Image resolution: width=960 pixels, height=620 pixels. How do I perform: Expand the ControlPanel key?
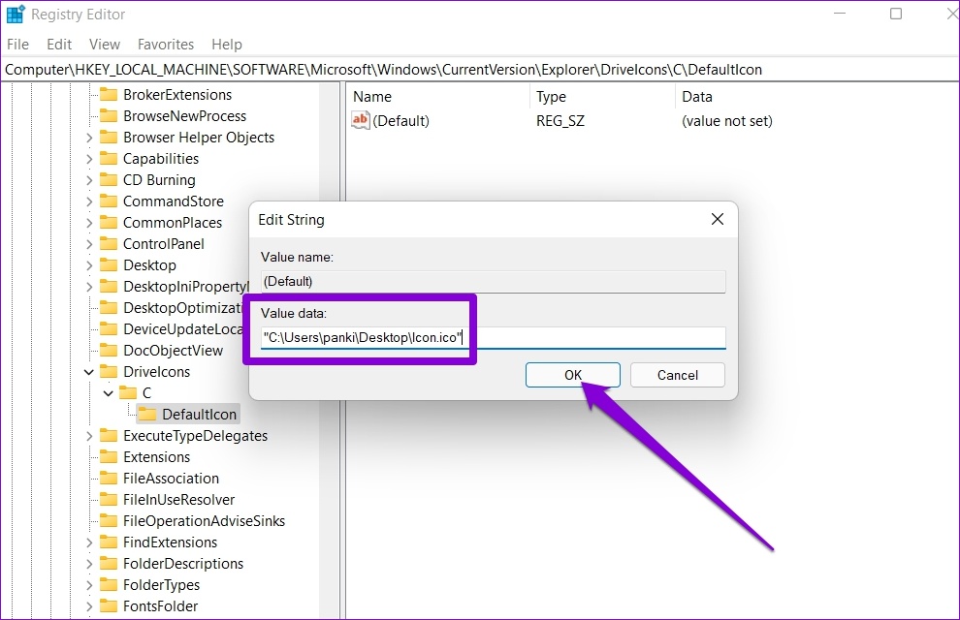pos(89,244)
